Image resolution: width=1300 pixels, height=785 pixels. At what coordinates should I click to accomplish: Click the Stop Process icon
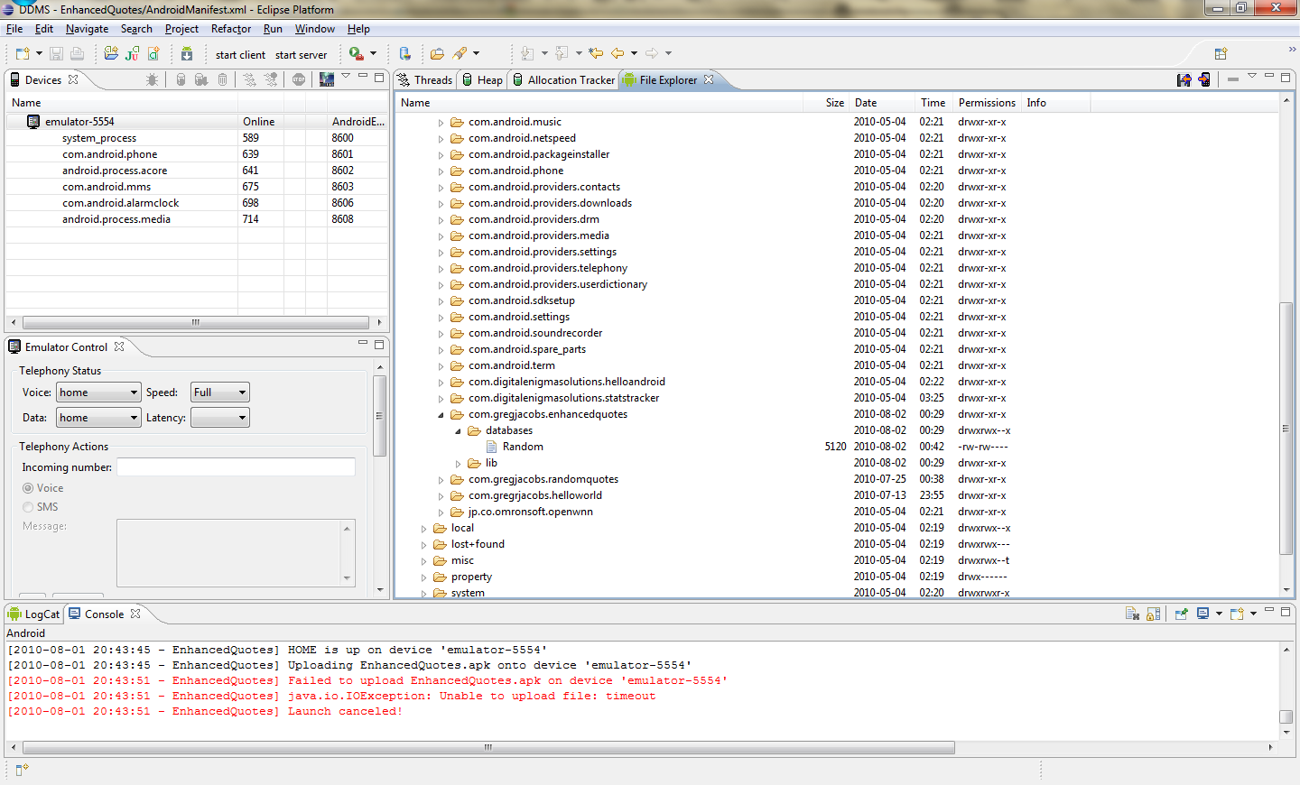tap(299, 80)
